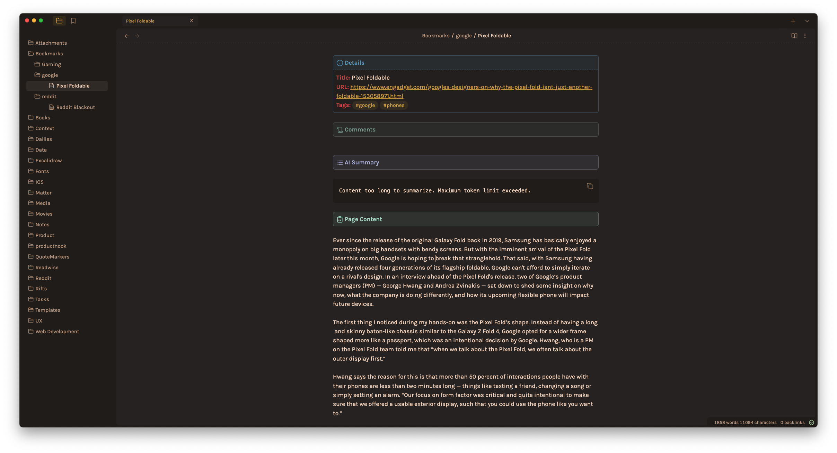Click the Page Content clipboard icon
837x453 pixels.
(340, 219)
